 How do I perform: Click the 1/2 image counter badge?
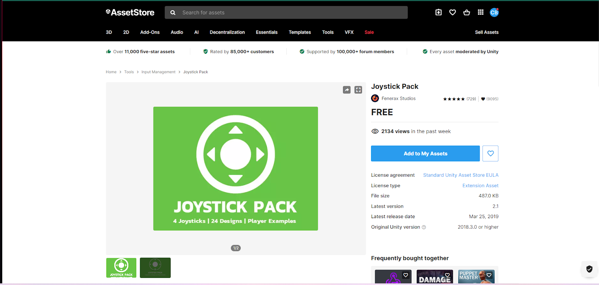point(235,248)
